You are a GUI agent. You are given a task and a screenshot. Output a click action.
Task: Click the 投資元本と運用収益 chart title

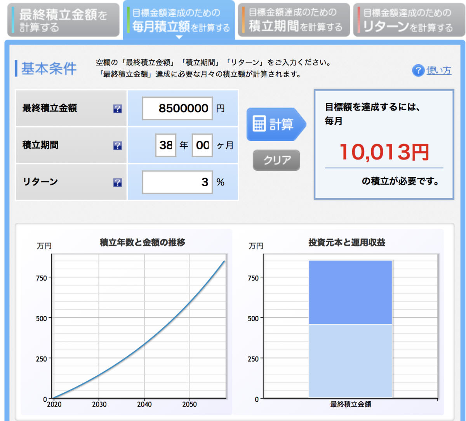click(x=347, y=243)
